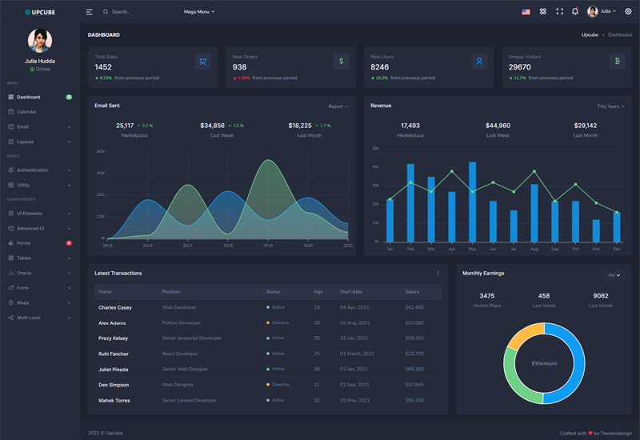This screenshot has height=440, width=640.
Task: Toggle fullscreen mode icon
Action: click(x=559, y=12)
